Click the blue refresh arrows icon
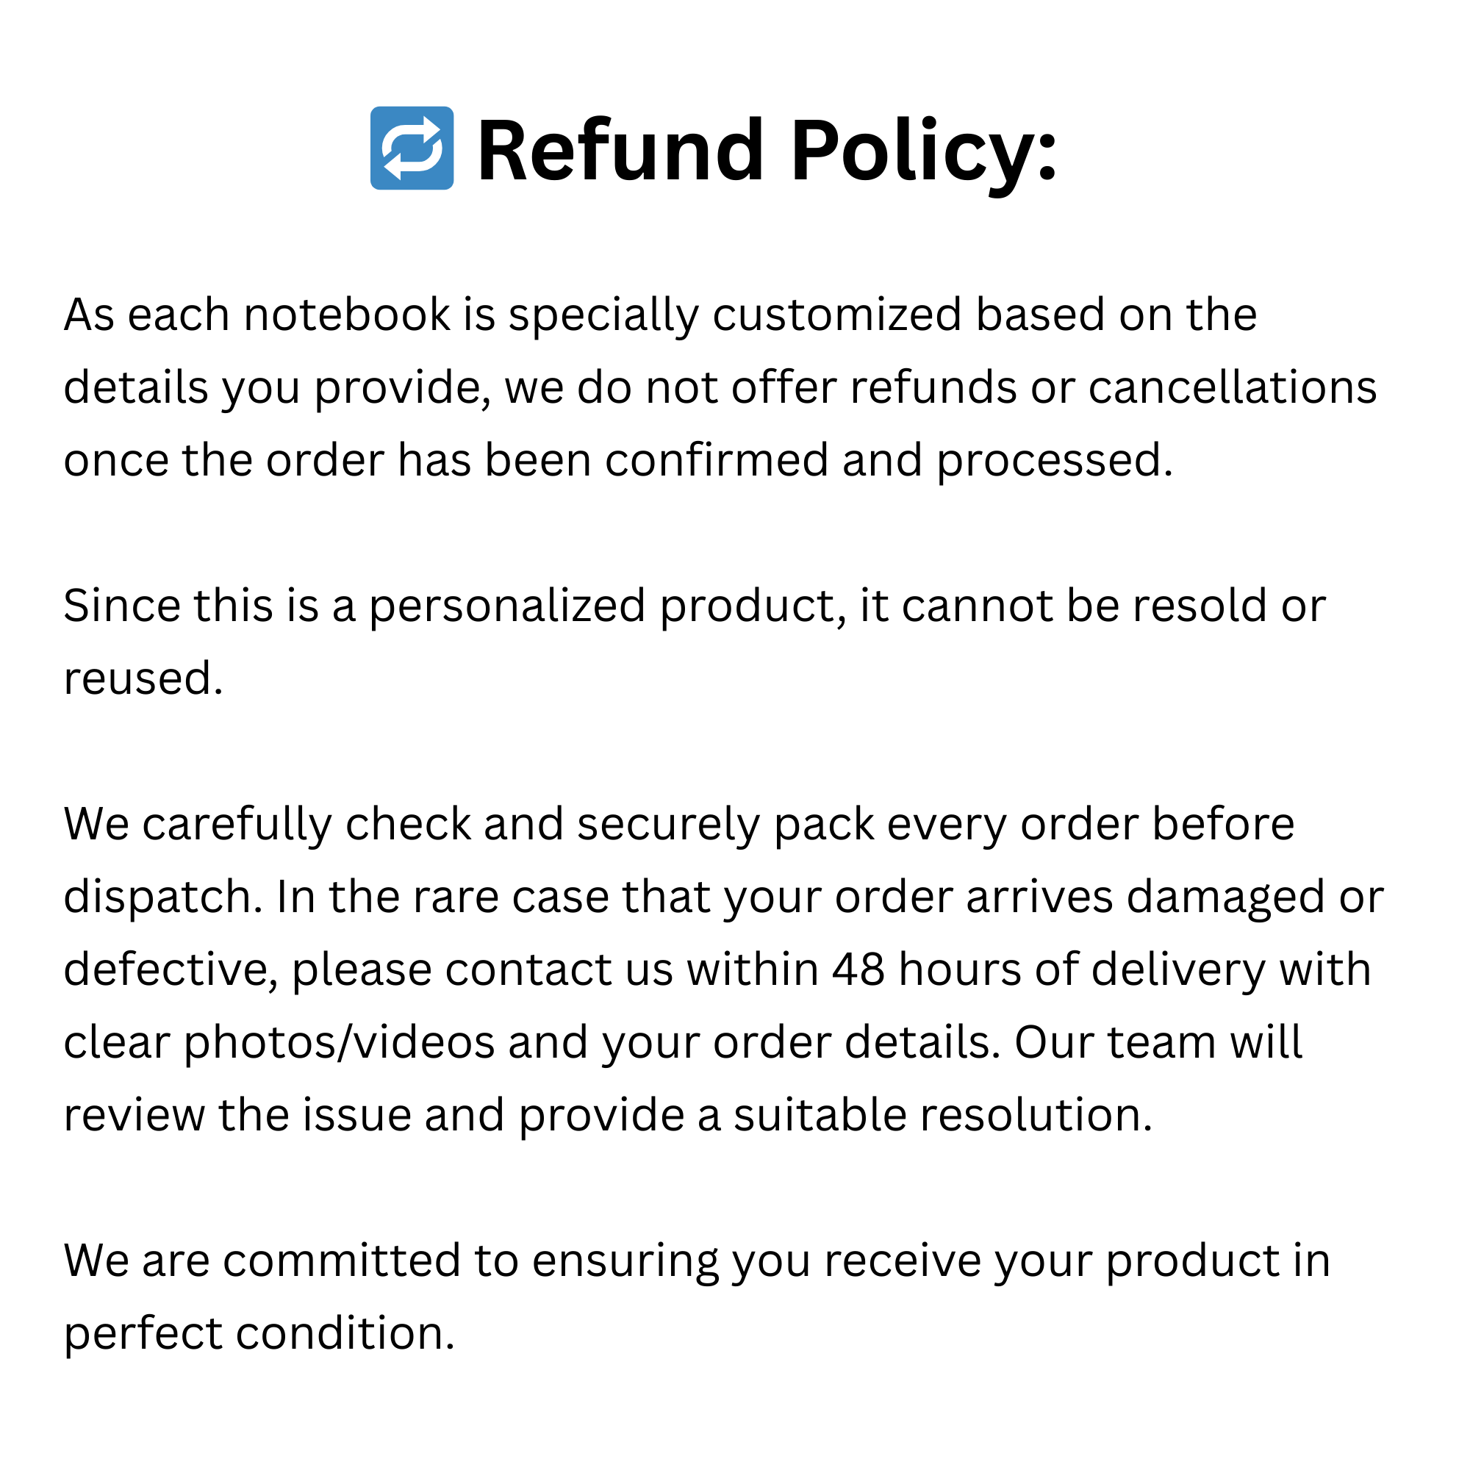 click(x=412, y=148)
